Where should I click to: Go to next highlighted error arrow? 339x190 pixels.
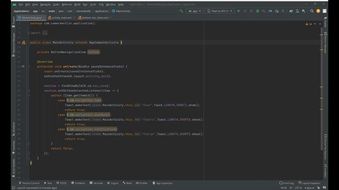coord(320,24)
